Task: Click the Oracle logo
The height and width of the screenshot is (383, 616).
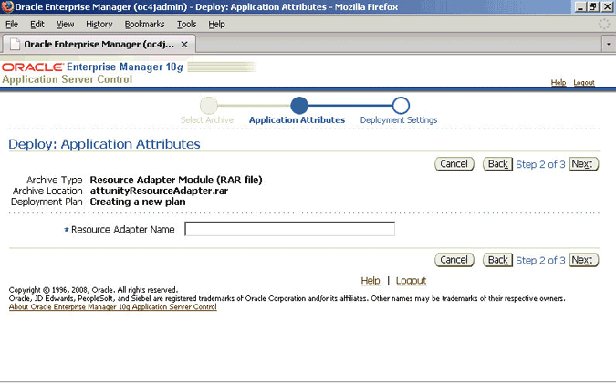Action: pos(33,67)
